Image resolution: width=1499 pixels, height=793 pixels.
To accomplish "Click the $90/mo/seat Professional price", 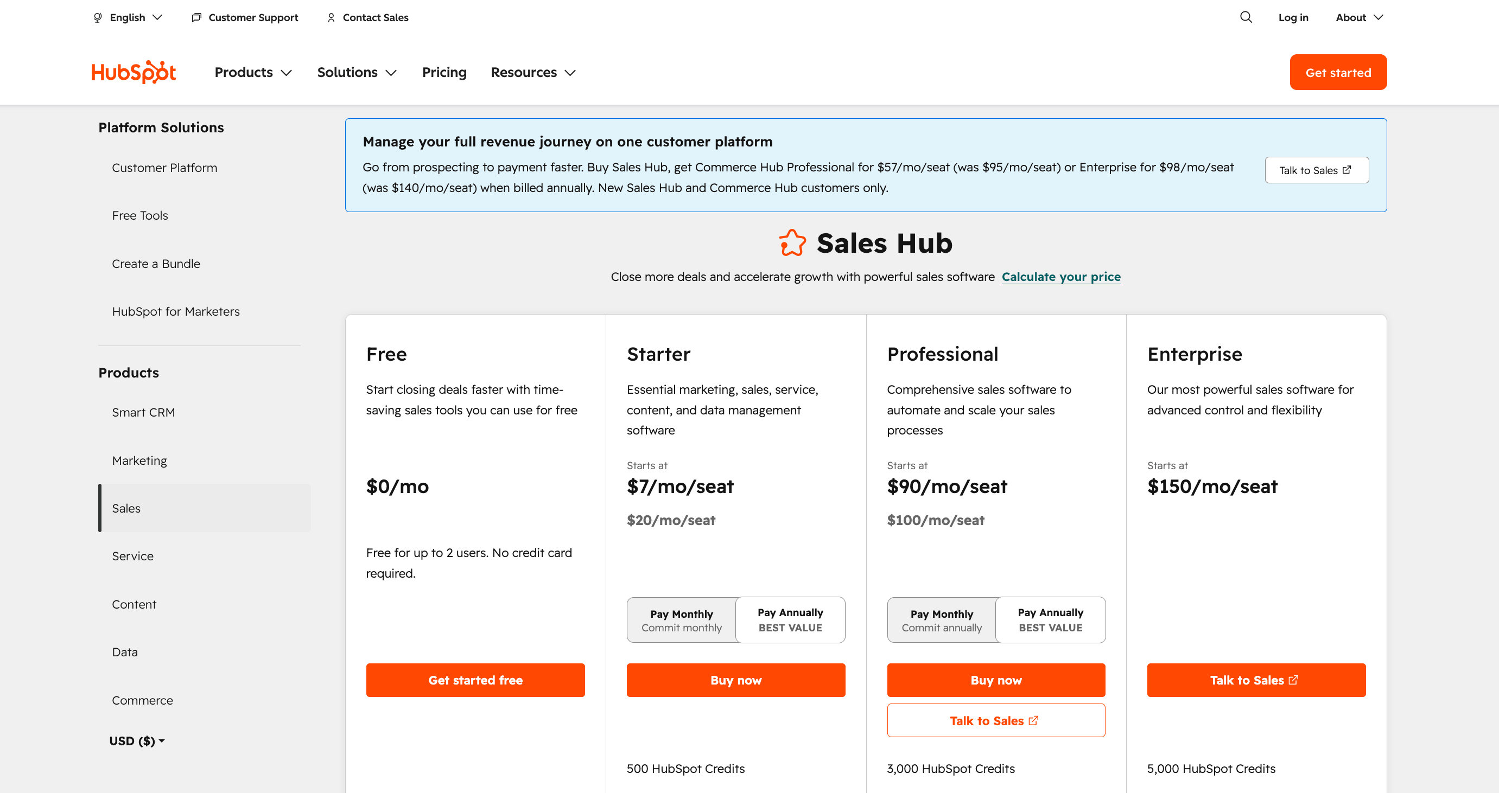I will point(948,486).
